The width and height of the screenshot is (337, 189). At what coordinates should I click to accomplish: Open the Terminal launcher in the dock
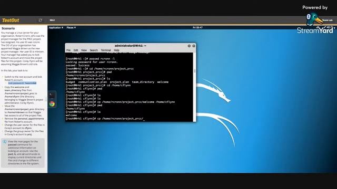pos(52,96)
